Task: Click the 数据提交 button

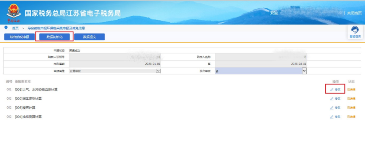Action: click(x=90, y=37)
